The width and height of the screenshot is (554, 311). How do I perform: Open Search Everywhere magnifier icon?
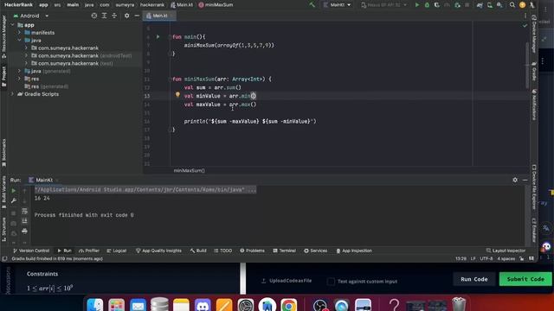pos(512,5)
